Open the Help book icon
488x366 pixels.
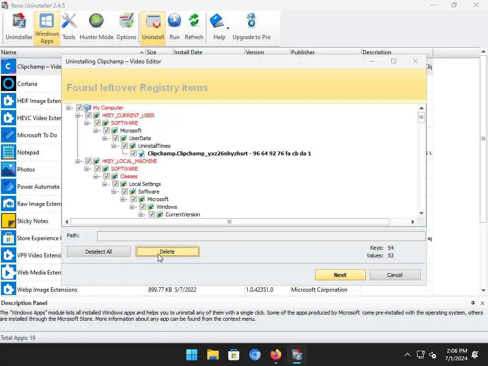click(217, 21)
